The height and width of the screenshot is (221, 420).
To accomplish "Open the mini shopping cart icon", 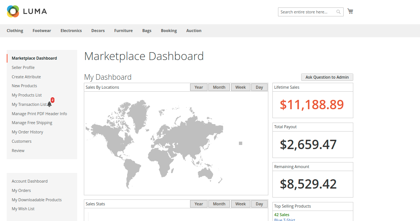I will point(350,11).
